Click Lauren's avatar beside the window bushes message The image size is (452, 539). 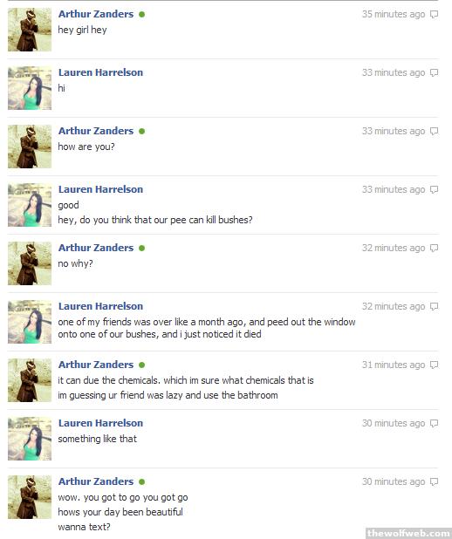30,322
